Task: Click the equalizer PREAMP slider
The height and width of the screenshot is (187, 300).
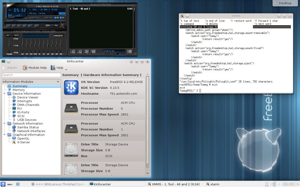Action: tap(9, 45)
